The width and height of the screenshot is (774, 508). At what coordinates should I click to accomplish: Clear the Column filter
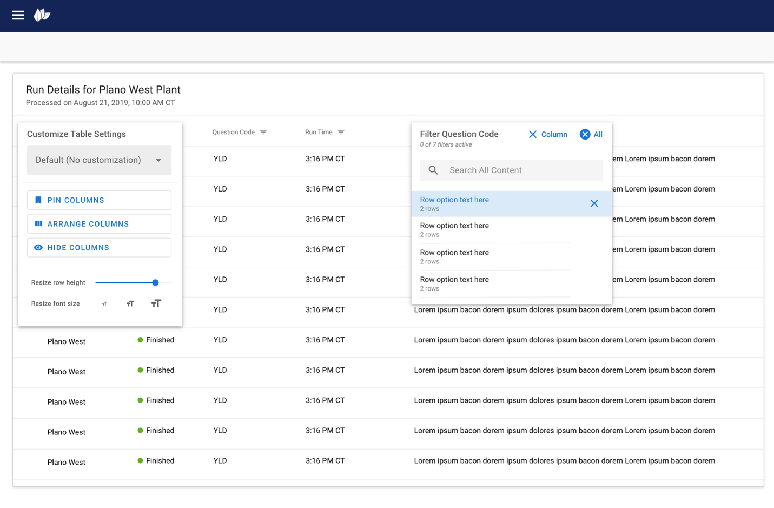[x=547, y=134]
